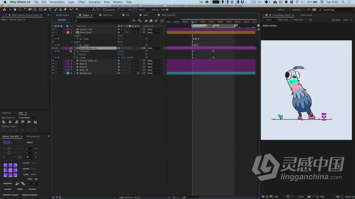Switch to Body Turn timeline tab
355x199 pixels.
point(108,15)
